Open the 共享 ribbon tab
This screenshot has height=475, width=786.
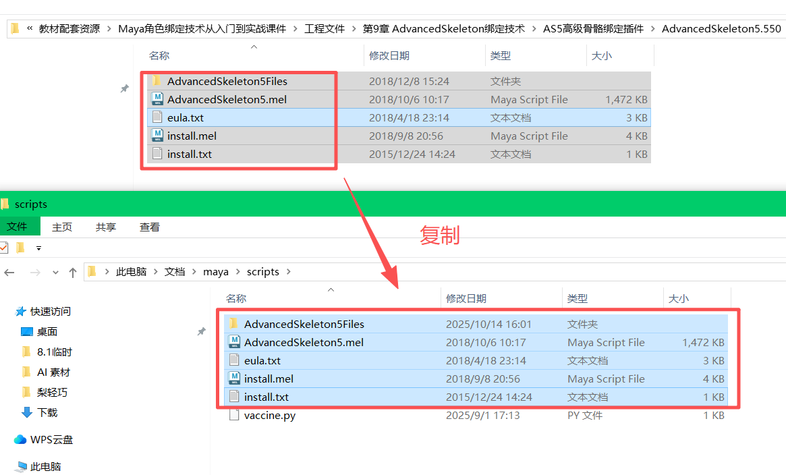(x=106, y=227)
